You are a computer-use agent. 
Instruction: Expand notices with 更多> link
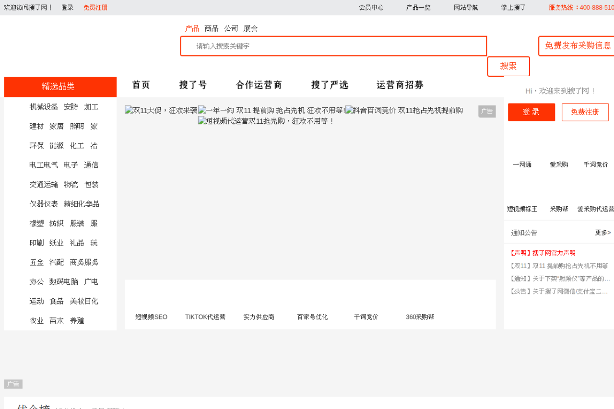coord(602,233)
